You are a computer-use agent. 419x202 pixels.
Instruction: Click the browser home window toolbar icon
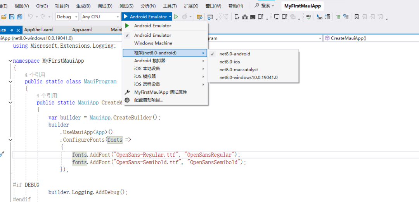click(210, 17)
